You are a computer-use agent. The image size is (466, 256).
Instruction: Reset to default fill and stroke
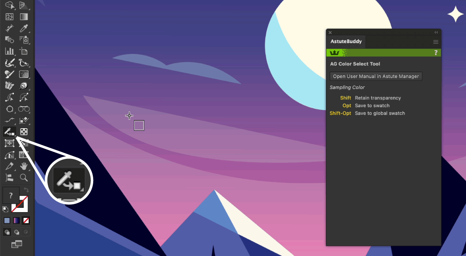click(5, 209)
